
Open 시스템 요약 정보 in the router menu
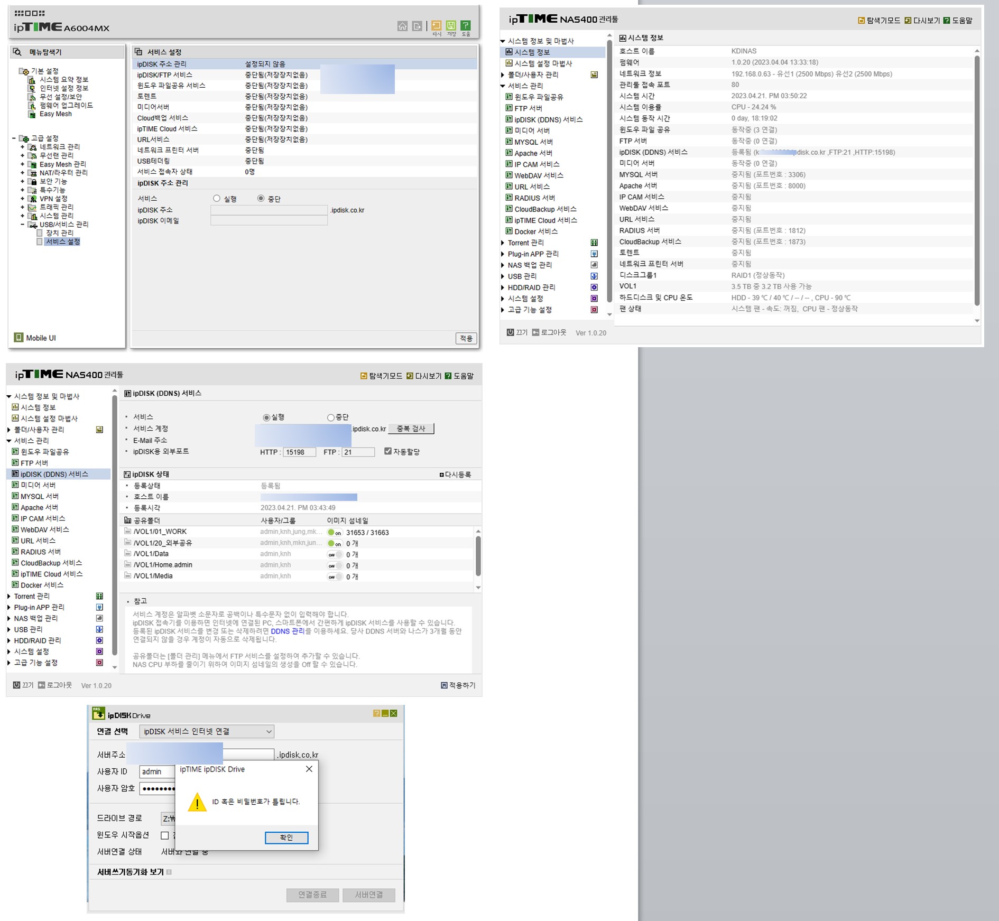[x=64, y=79]
